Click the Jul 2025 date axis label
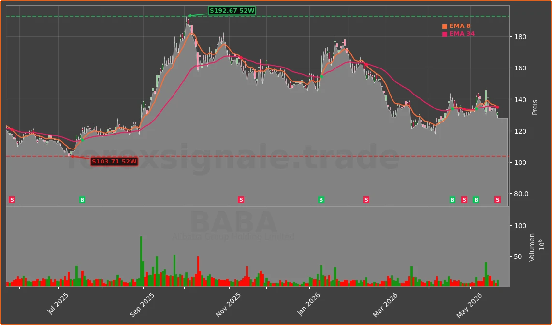The image size is (552, 325). (x=58, y=304)
